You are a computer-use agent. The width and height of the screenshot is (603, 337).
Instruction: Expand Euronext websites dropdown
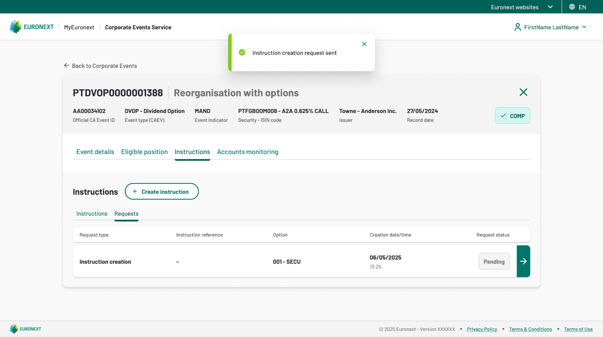(x=522, y=7)
